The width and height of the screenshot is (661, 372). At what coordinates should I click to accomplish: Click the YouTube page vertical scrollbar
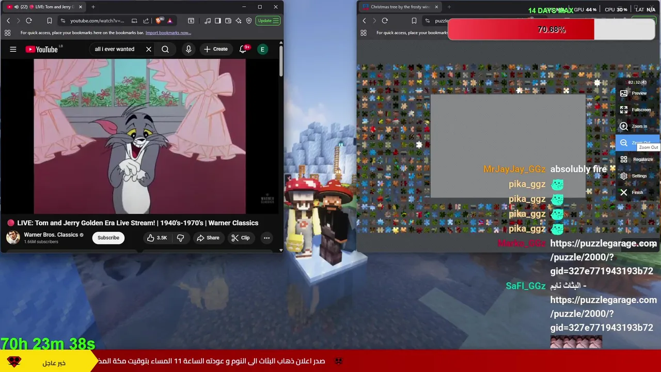pos(281,62)
